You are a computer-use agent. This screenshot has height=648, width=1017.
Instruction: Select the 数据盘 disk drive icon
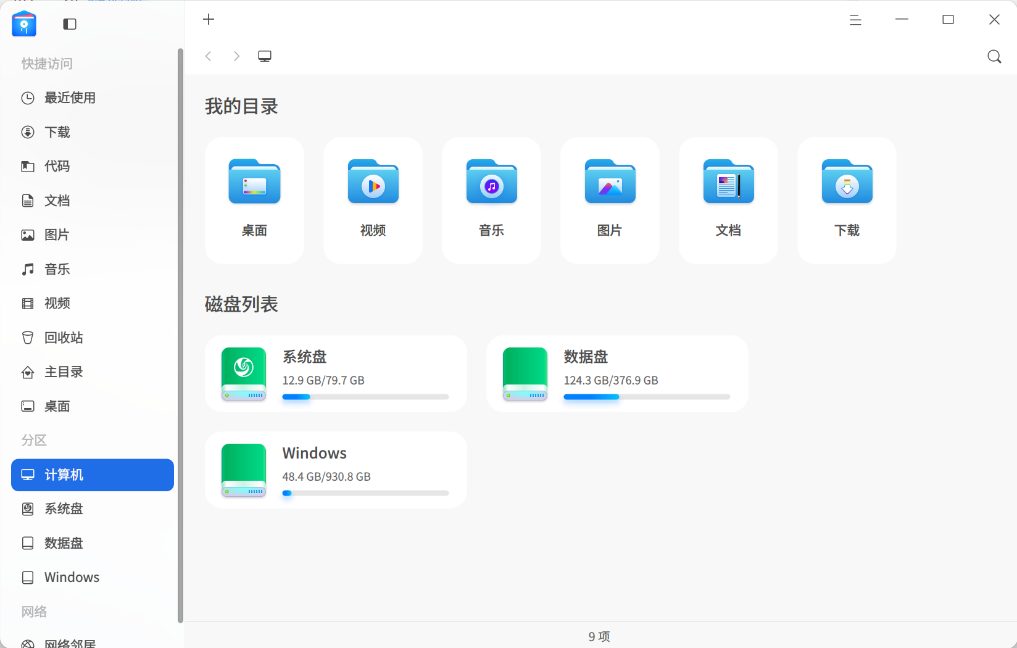[x=525, y=374]
